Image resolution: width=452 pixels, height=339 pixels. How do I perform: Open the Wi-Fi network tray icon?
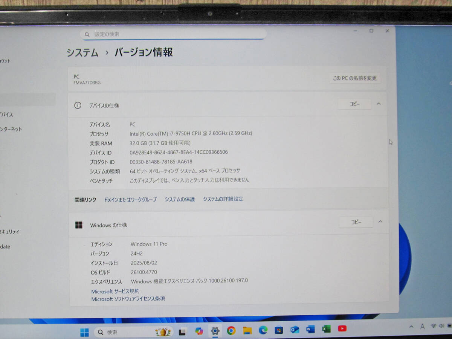pos(433,326)
